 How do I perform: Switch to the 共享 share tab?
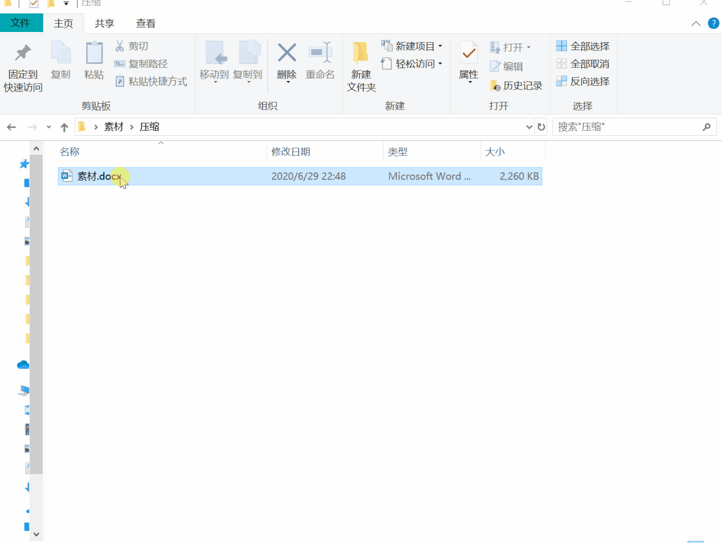click(x=105, y=23)
